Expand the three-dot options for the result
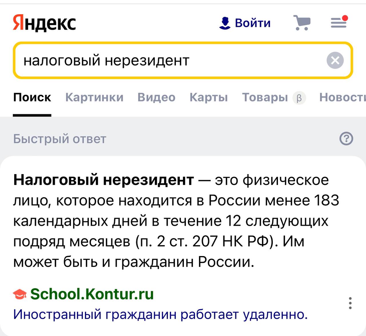366x336 pixels. coord(350,303)
